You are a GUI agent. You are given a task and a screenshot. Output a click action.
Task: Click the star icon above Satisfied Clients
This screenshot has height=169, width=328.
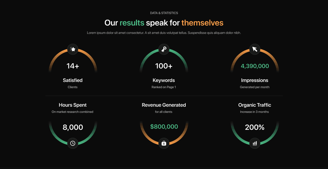click(73, 49)
